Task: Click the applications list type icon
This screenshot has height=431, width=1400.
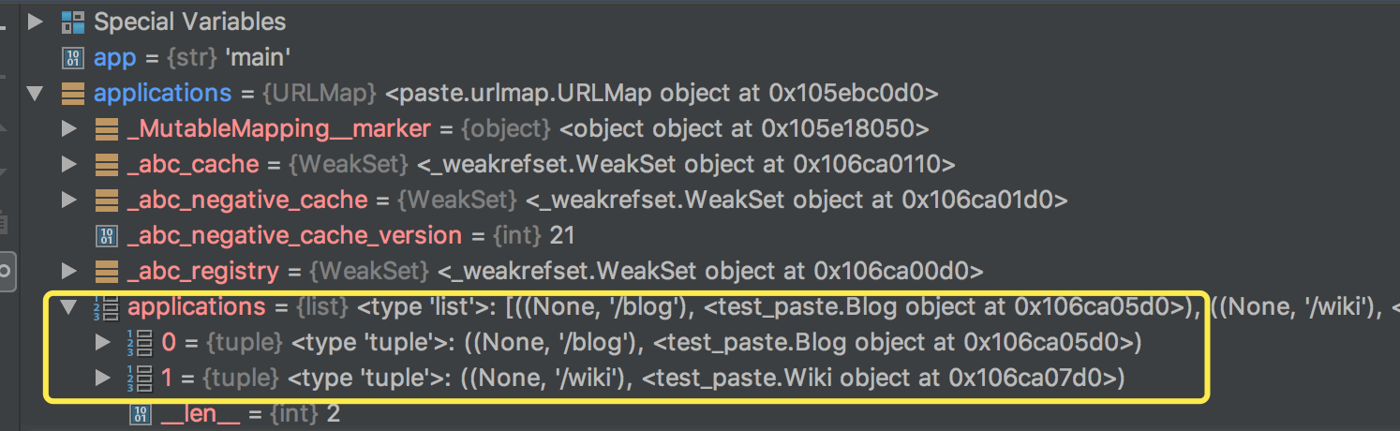Action: tap(106, 307)
